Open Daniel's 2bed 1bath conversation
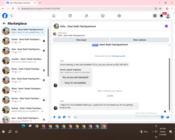Image resolution: width=175 pixels, height=140 pixels. (23, 41)
